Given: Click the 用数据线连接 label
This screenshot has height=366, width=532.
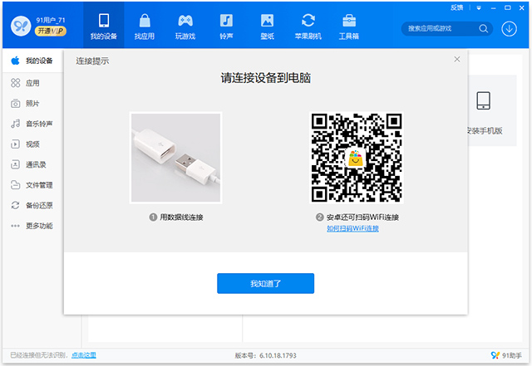Looking at the screenshot, I should click(x=181, y=217).
